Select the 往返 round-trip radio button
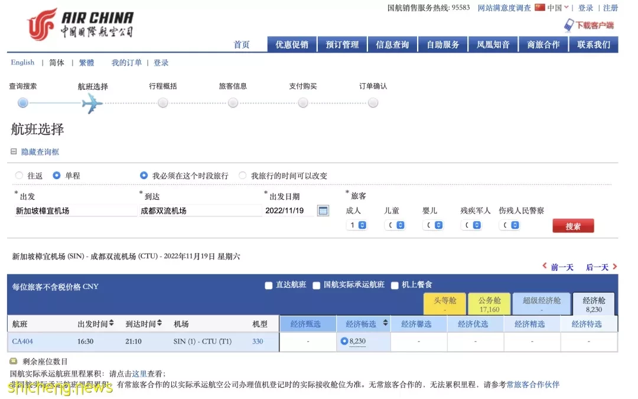 [x=19, y=176]
